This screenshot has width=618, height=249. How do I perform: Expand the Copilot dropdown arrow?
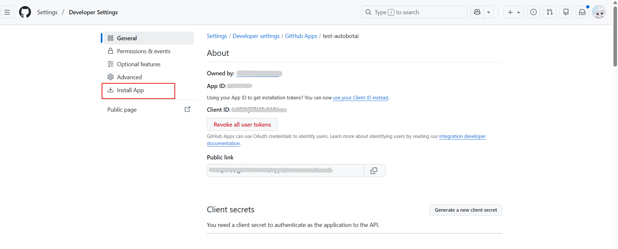click(x=489, y=12)
